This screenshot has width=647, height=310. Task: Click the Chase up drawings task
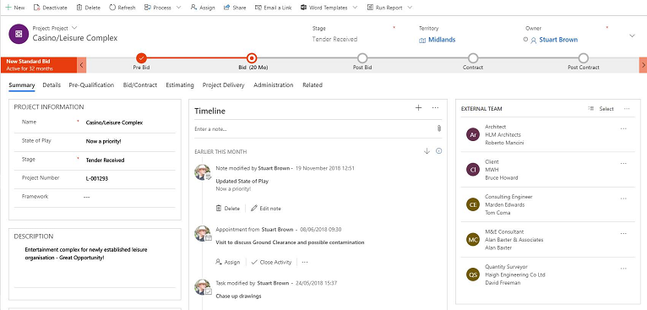pyautogui.click(x=238, y=296)
